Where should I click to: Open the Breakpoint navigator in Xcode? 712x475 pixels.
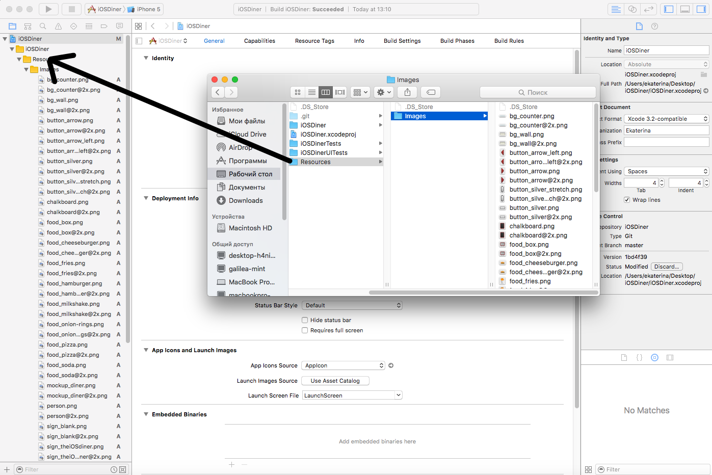(x=104, y=26)
